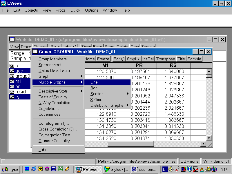This screenshot has height=174, width=232.
Task: Click the yellow bat icon in quick launch
Action: point(40,169)
